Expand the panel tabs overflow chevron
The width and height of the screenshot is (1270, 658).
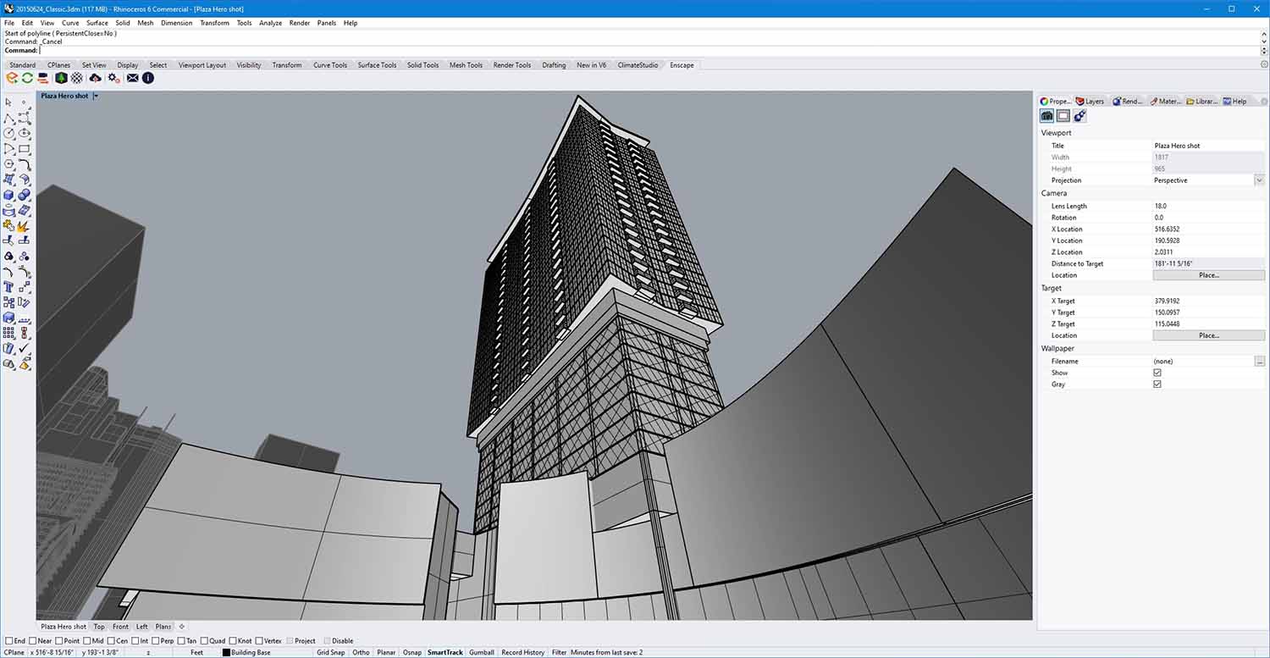[1262, 101]
